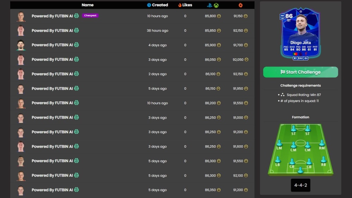This screenshot has height=198, width=352.
Task: Open the solution priced 85,800 coins
Action: coord(132,16)
